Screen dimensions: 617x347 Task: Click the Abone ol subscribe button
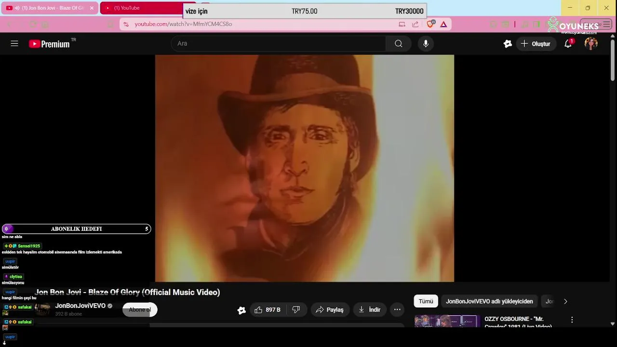[140, 309]
